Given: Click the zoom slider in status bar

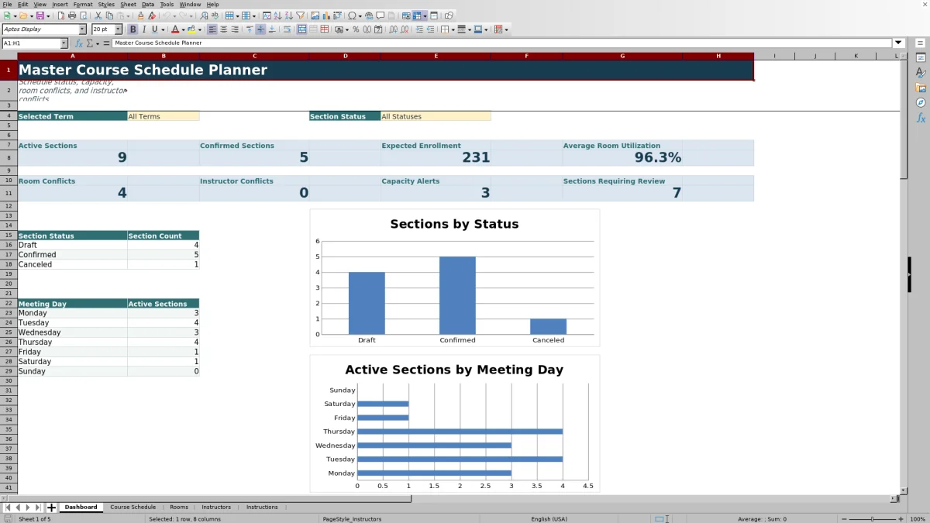Looking at the screenshot, I should [872, 519].
